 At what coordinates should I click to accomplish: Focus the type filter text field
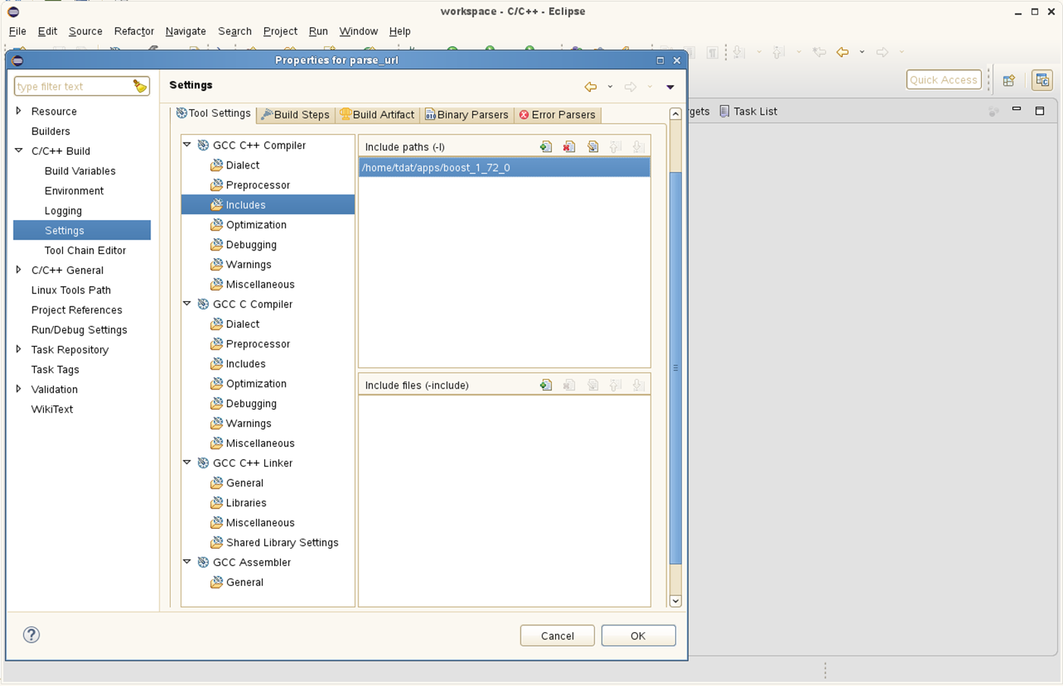click(x=73, y=87)
